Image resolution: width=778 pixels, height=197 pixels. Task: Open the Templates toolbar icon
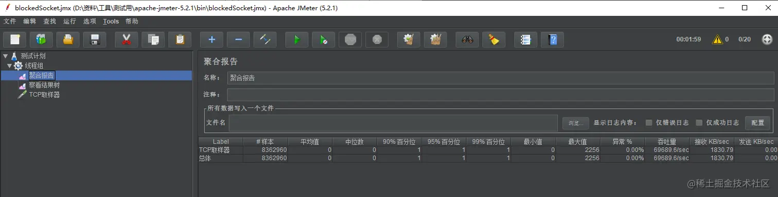(42, 40)
